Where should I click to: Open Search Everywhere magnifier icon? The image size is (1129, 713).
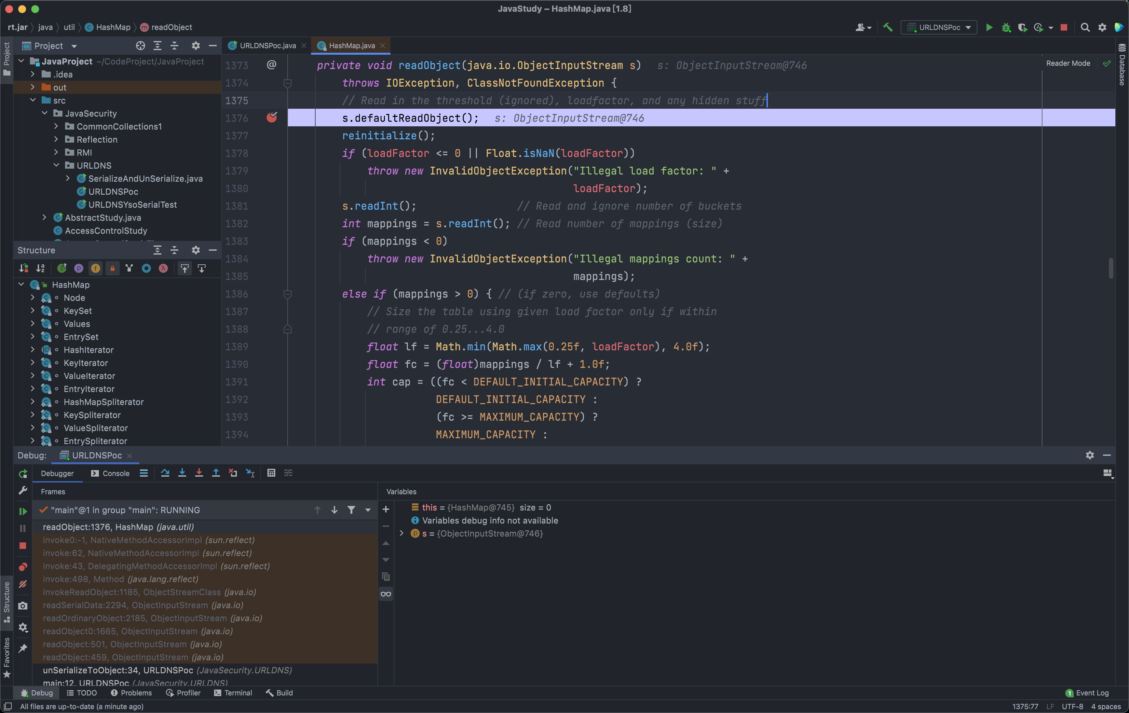click(1085, 27)
